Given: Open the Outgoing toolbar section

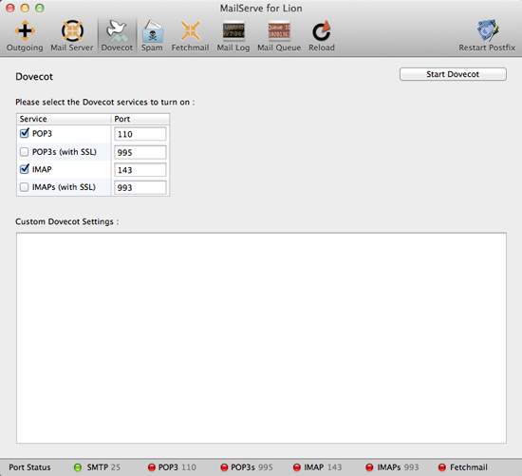Looking at the screenshot, I should click(x=25, y=36).
